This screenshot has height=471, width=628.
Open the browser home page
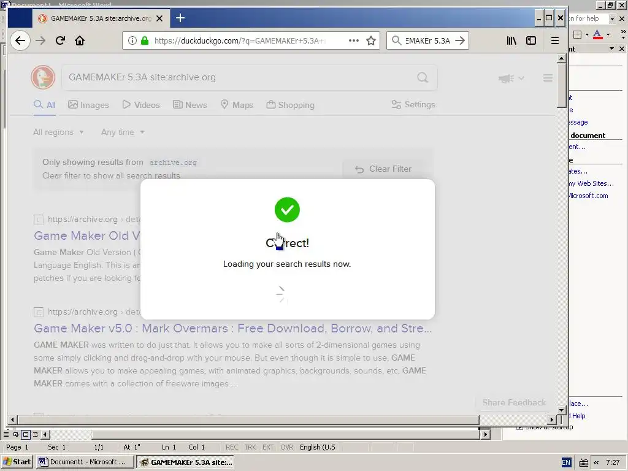80,40
